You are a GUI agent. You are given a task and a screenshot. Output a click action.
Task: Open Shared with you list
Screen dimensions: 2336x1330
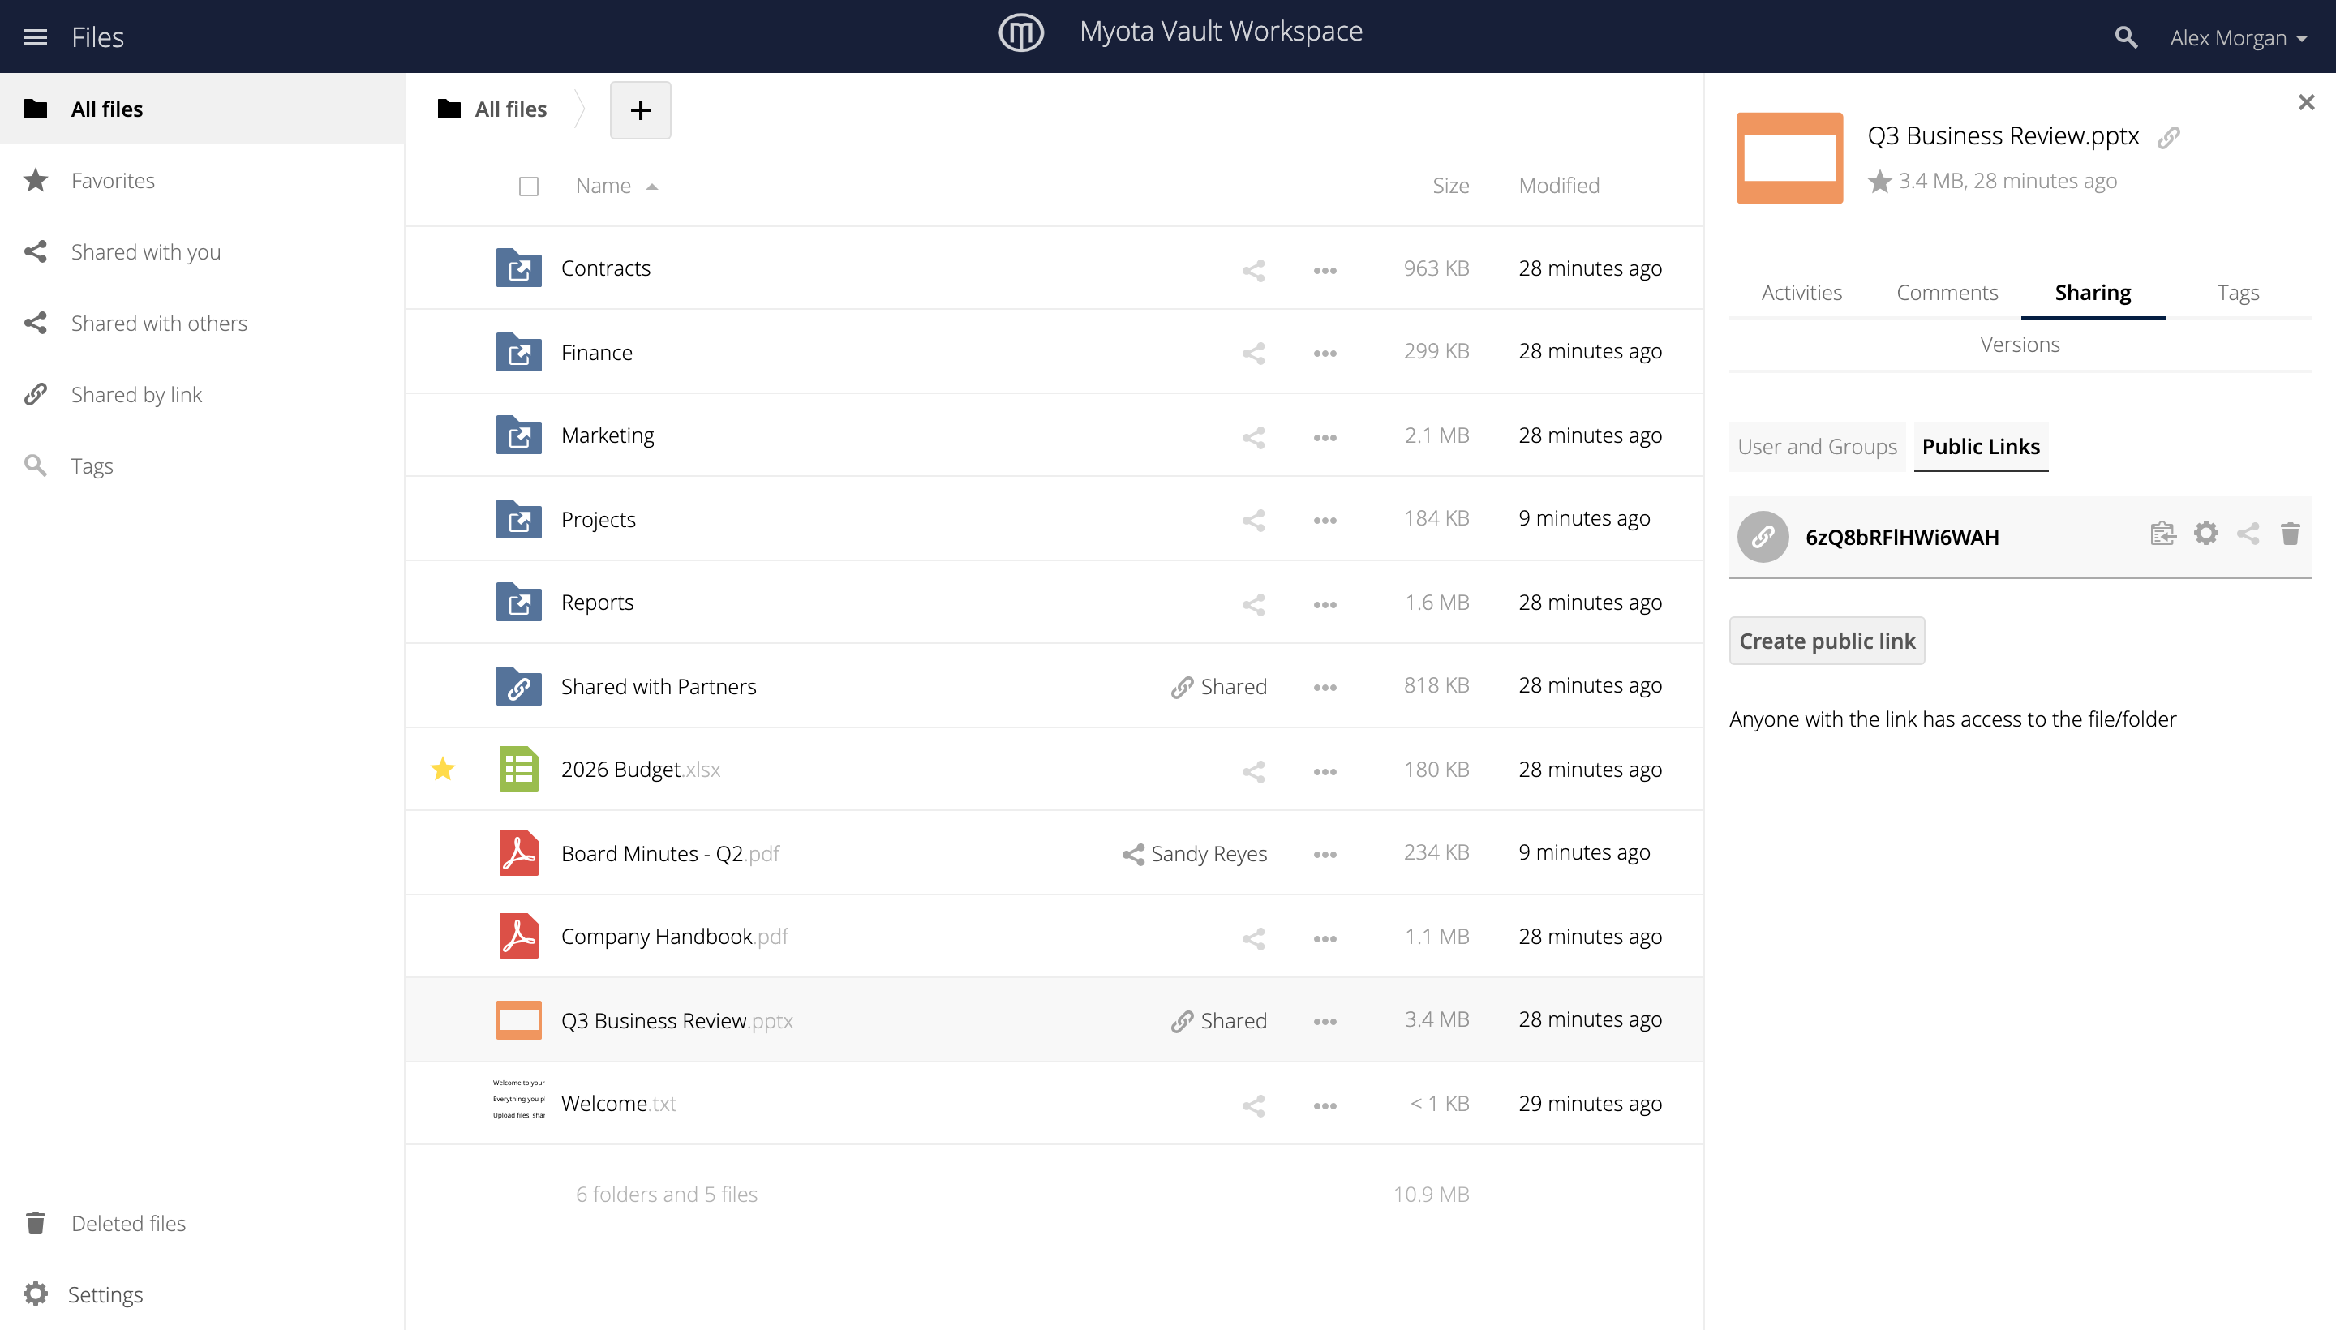click(x=202, y=251)
